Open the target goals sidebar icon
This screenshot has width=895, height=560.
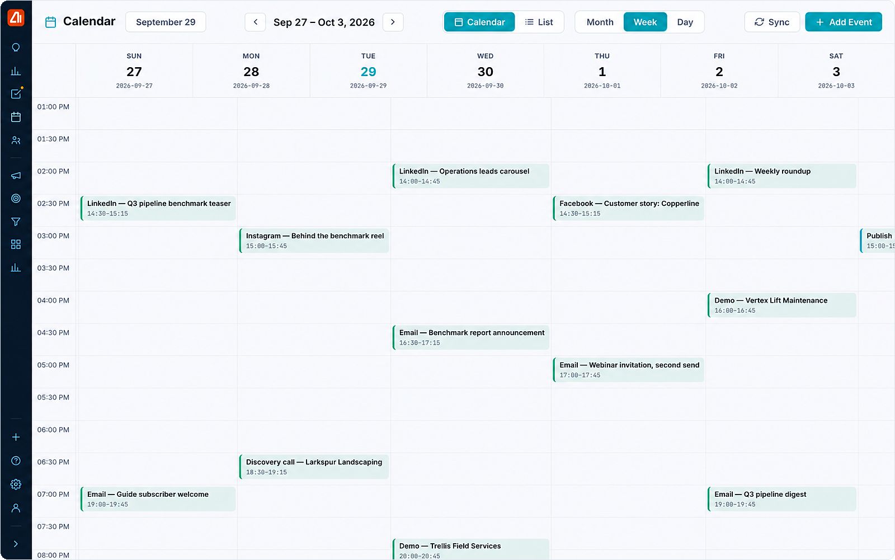click(x=16, y=198)
